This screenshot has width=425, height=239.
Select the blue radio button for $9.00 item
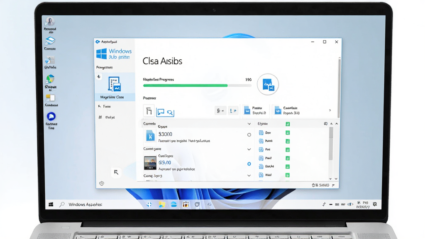(249, 164)
